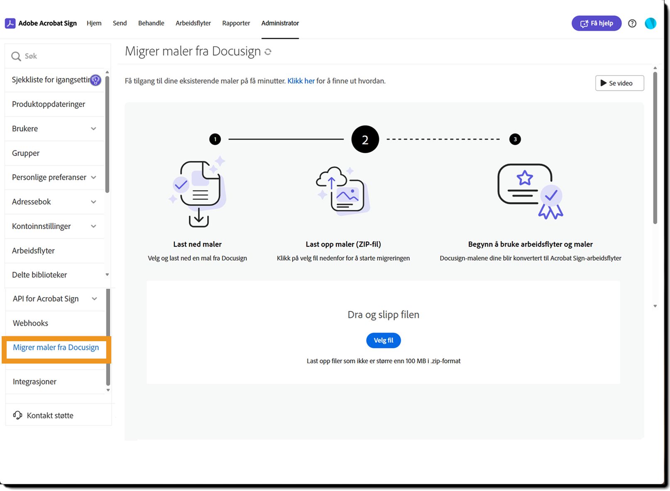Open Arbeidsflyter in the sidebar
This screenshot has width=670, height=491.
tap(33, 251)
